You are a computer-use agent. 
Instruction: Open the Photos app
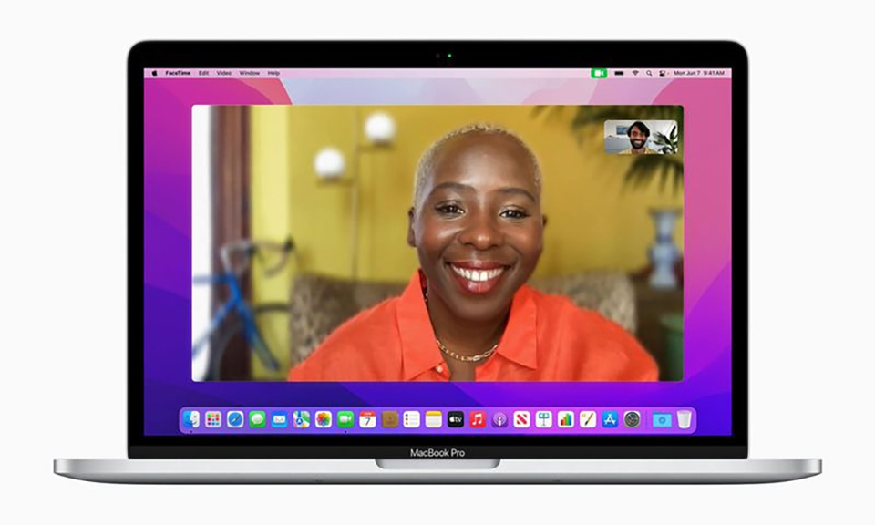tap(321, 420)
